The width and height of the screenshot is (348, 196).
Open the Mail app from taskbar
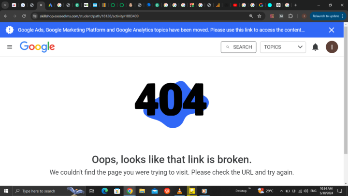155,191
